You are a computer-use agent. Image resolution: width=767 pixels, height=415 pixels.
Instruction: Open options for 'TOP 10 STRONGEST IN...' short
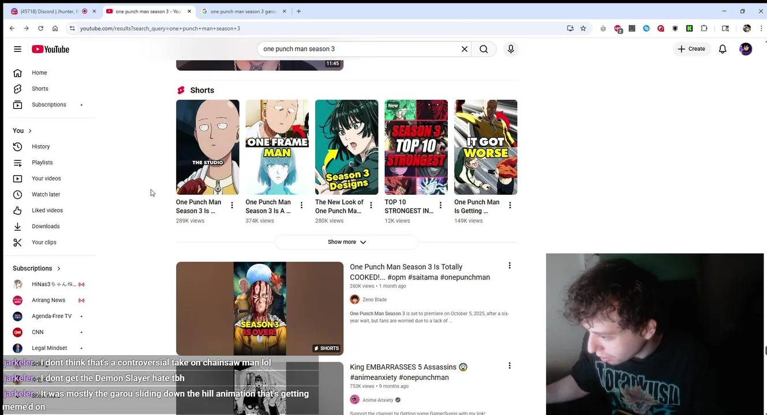coord(440,205)
